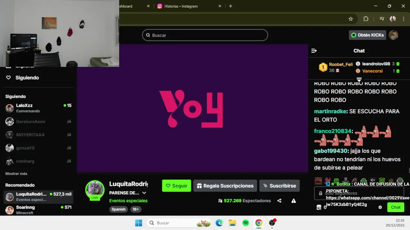Open the Windows Start menu

pos(138,223)
